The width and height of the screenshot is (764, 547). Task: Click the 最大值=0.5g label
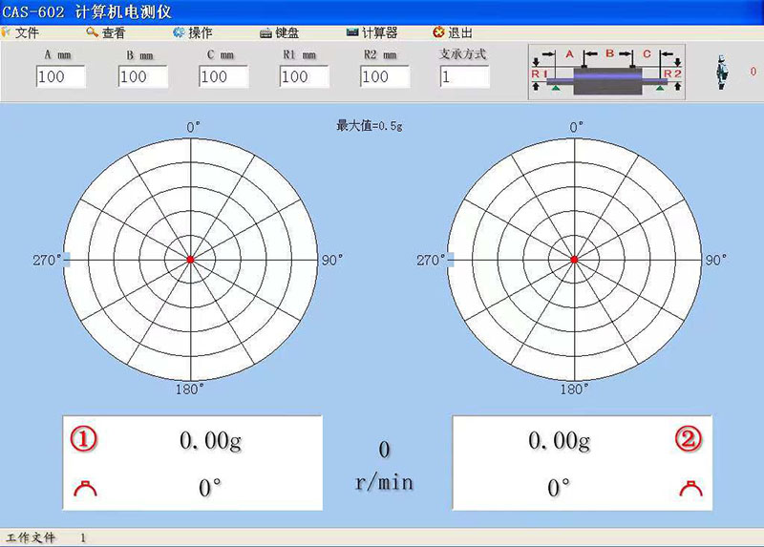(x=370, y=126)
